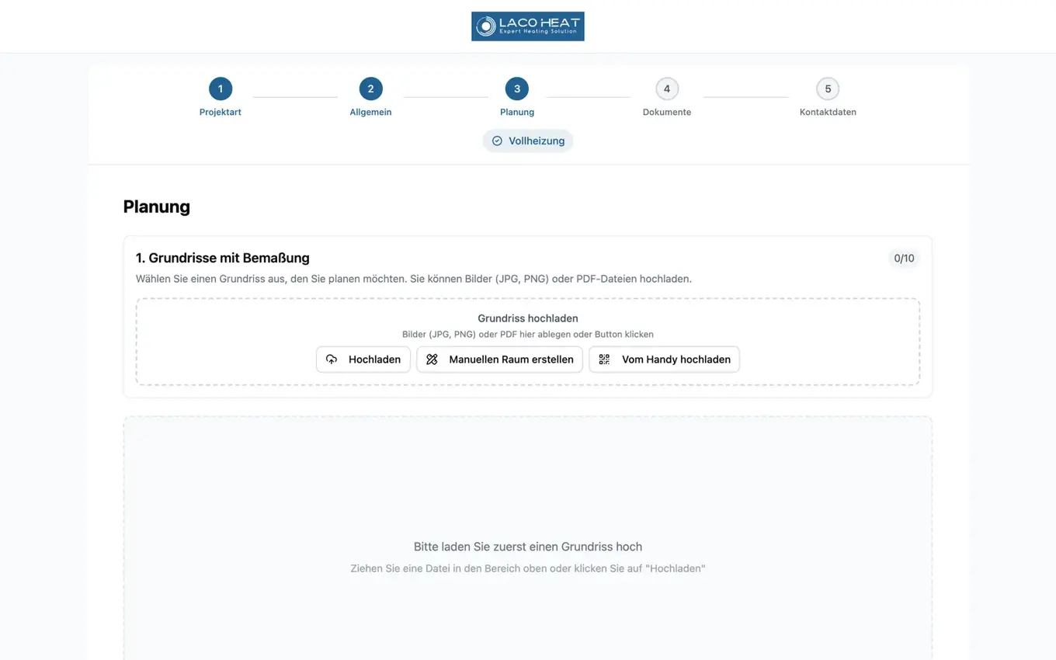Screen dimensions: 1056x660
Task: Click the Dokumente step label
Action: click(x=667, y=112)
